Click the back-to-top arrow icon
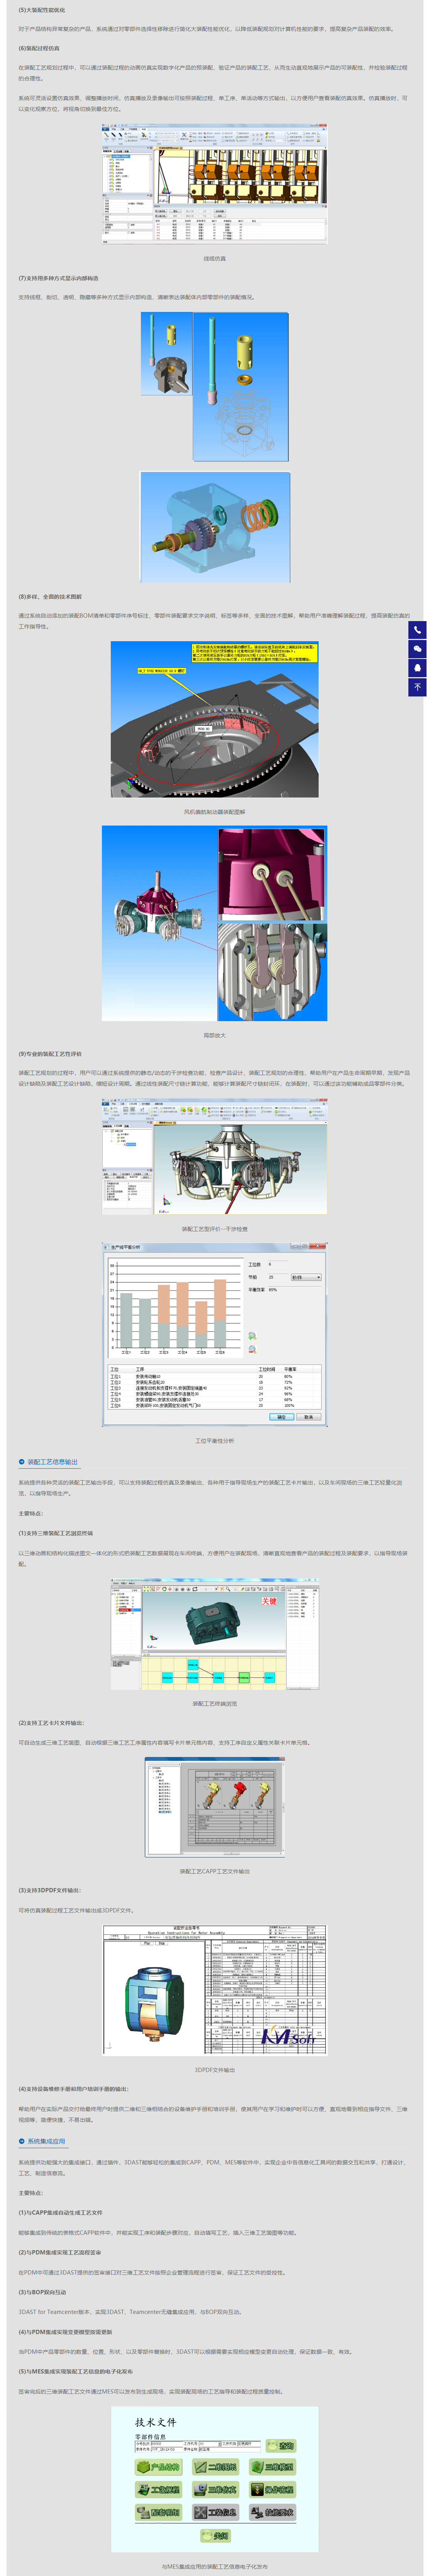Screen dimensions: 430x2576 [x=417, y=687]
